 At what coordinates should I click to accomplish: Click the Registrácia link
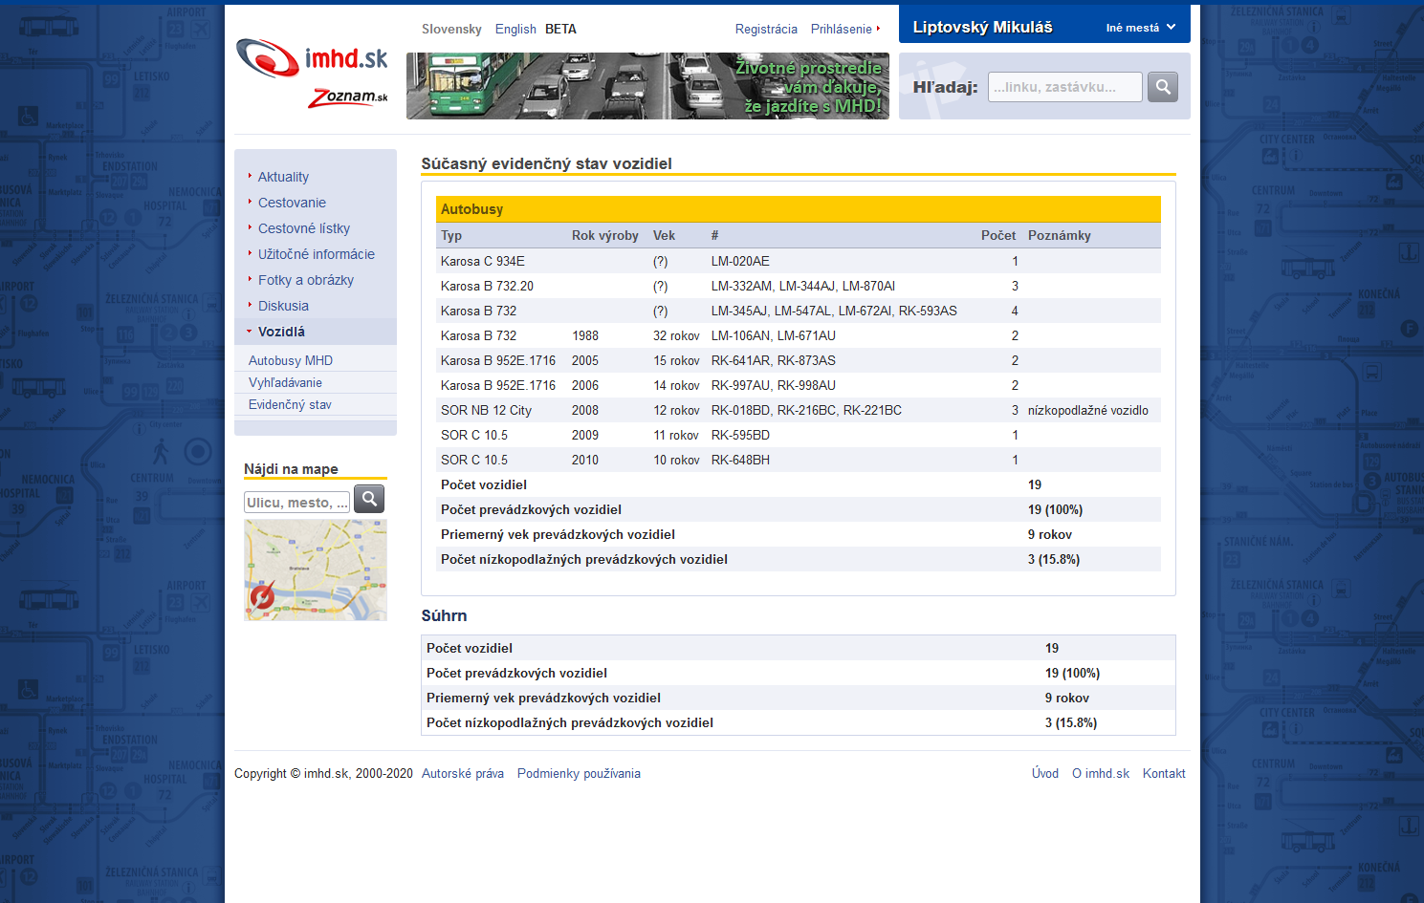pyautogui.click(x=766, y=30)
